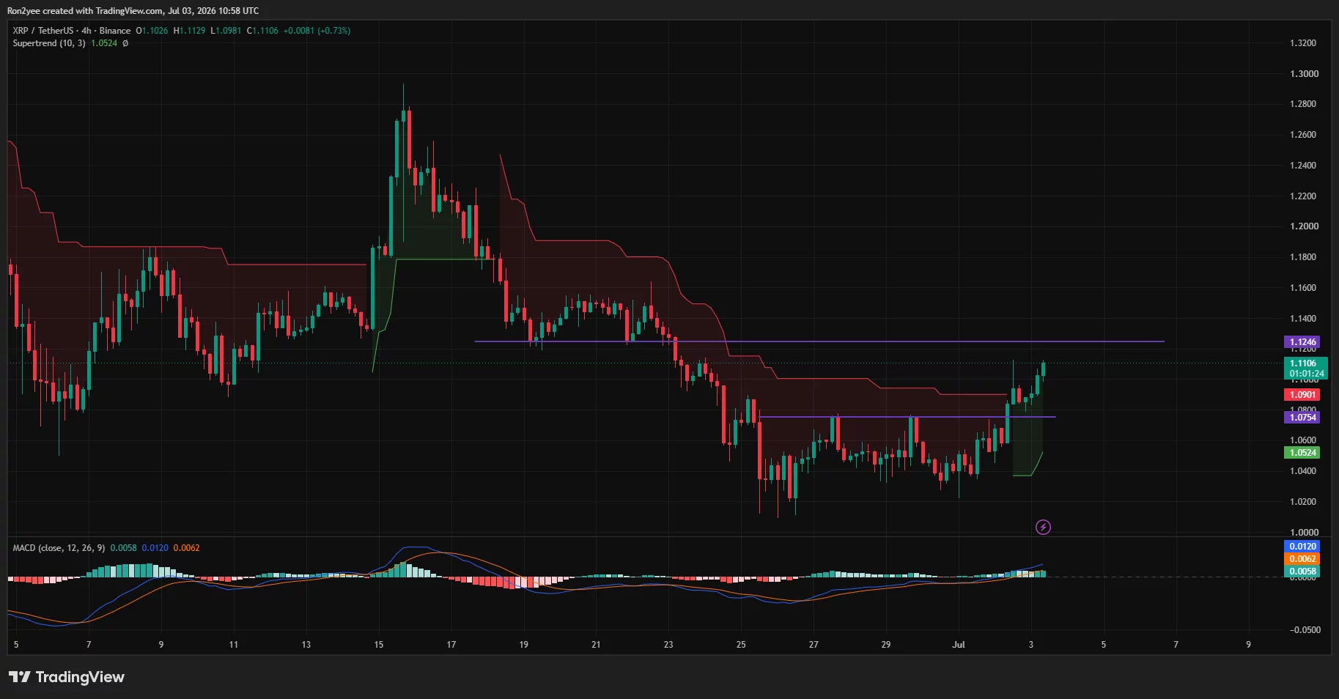Click the green 1.0524 Supertrend price tag

point(1302,453)
